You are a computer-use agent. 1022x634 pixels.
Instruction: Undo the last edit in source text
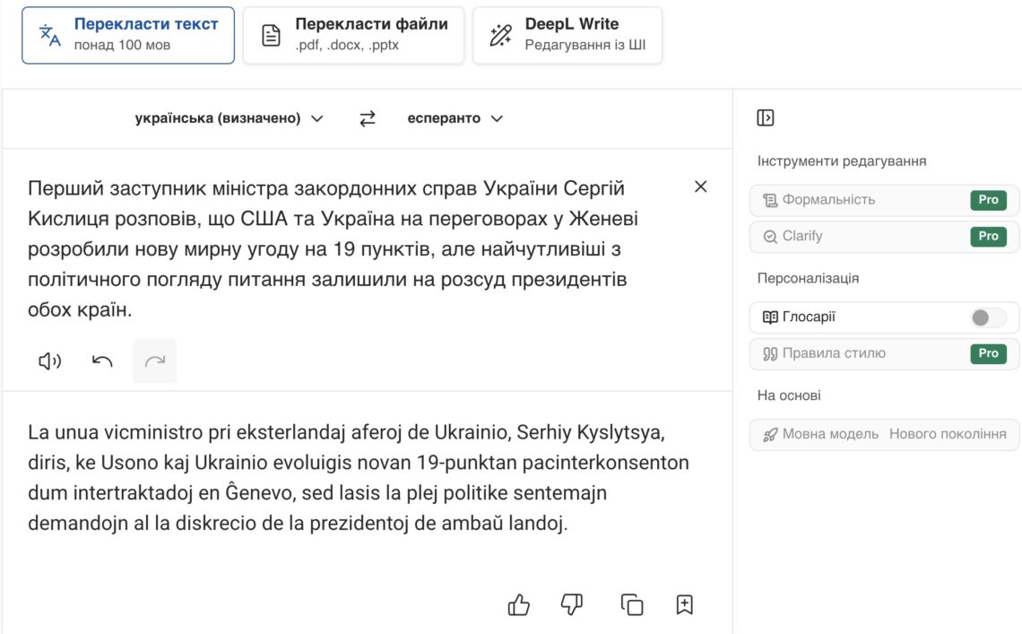pyautogui.click(x=103, y=361)
